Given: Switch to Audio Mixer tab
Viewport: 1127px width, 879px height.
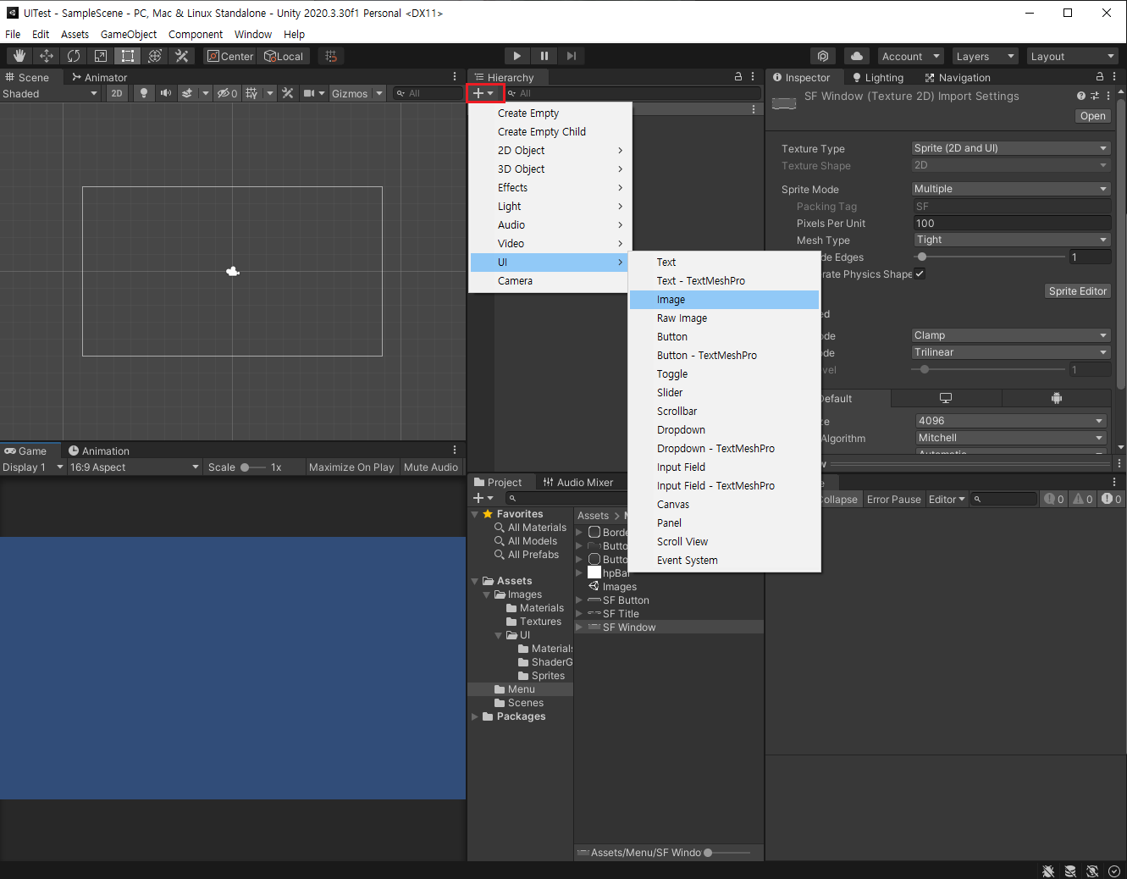Looking at the screenshot, I should (578, 482).
